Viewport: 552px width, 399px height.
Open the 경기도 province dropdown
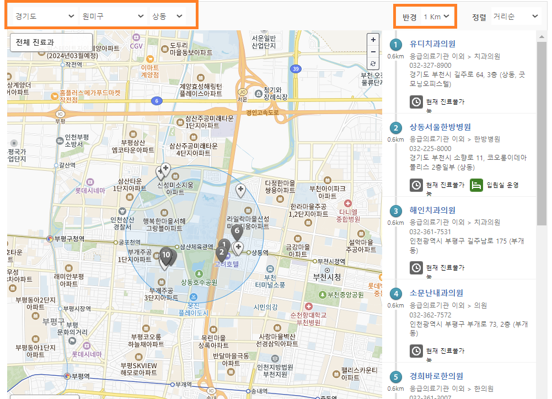(41, 16)
